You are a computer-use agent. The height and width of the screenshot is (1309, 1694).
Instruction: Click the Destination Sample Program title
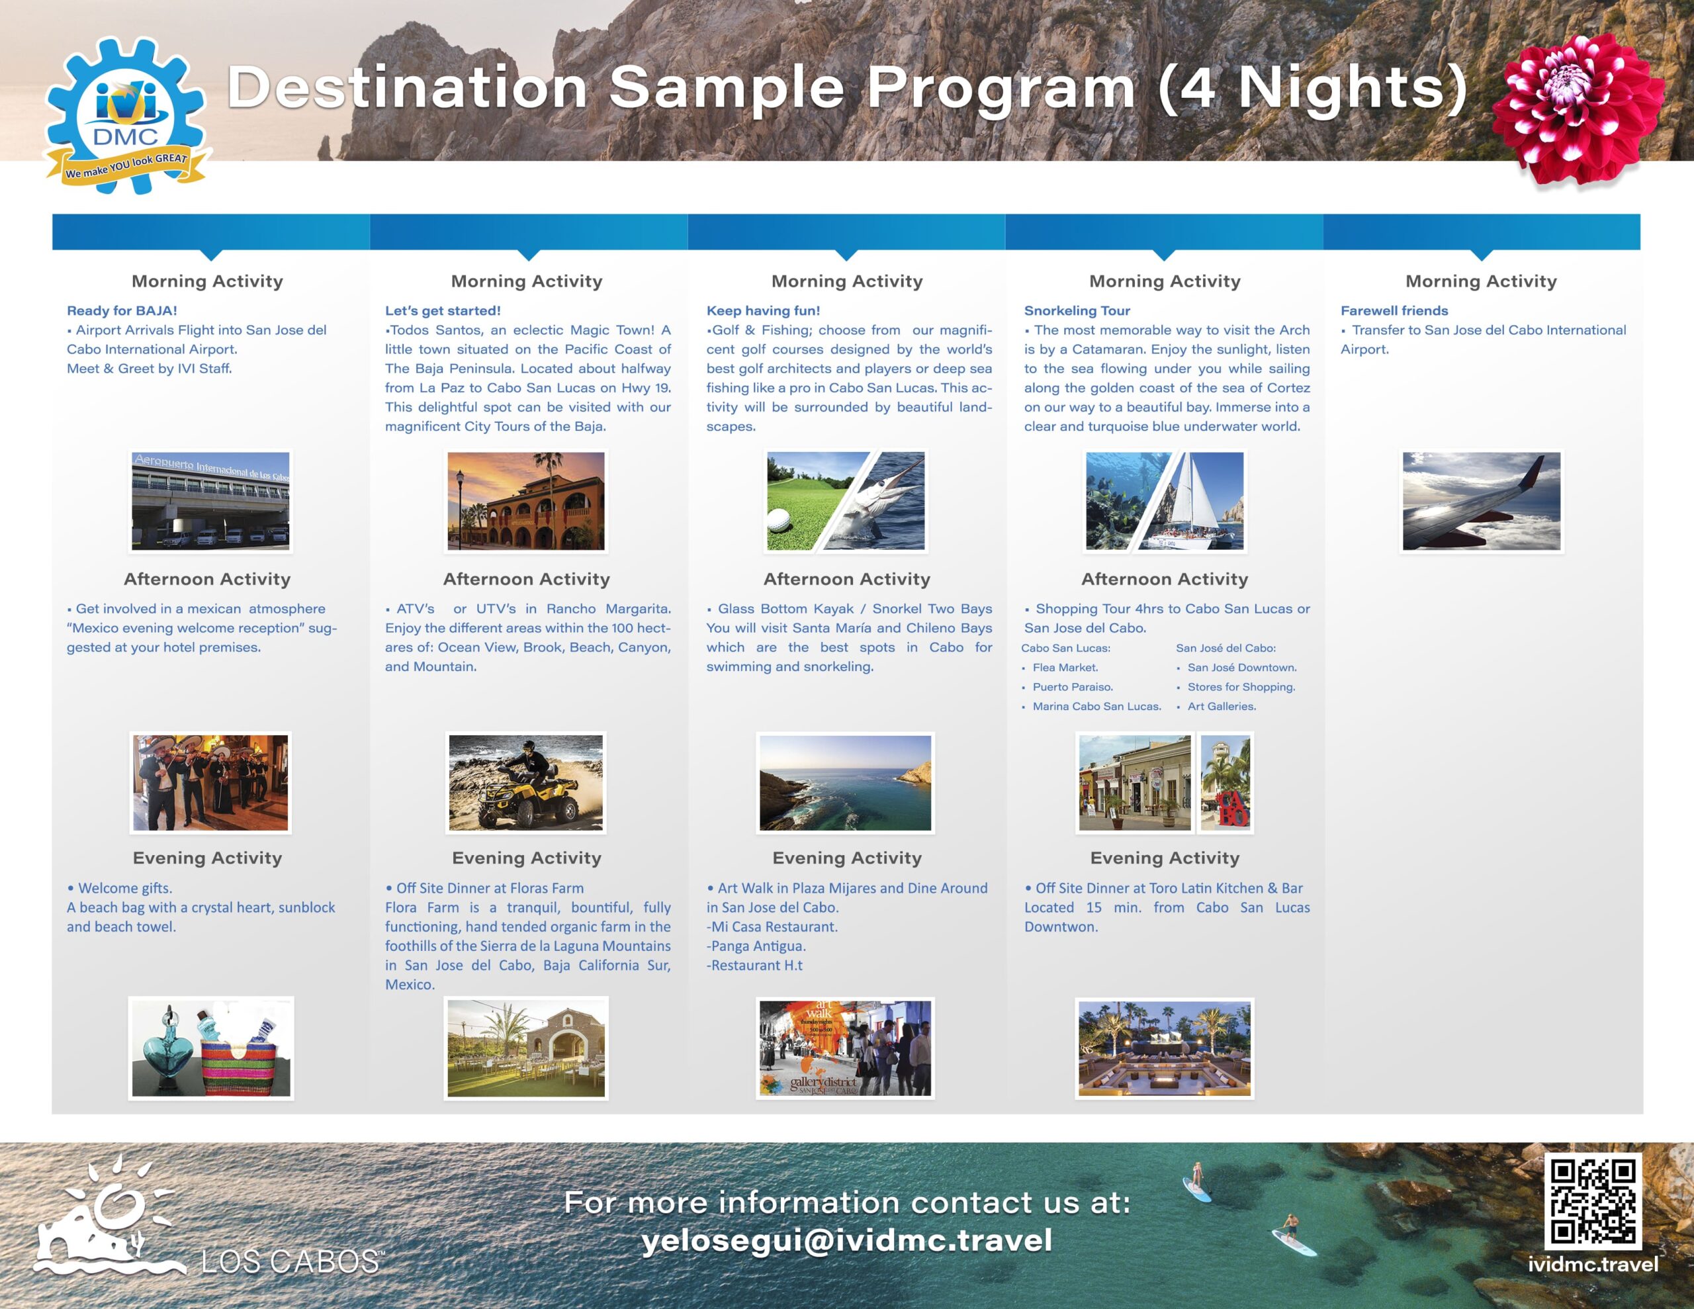click(x=846, y=87)
